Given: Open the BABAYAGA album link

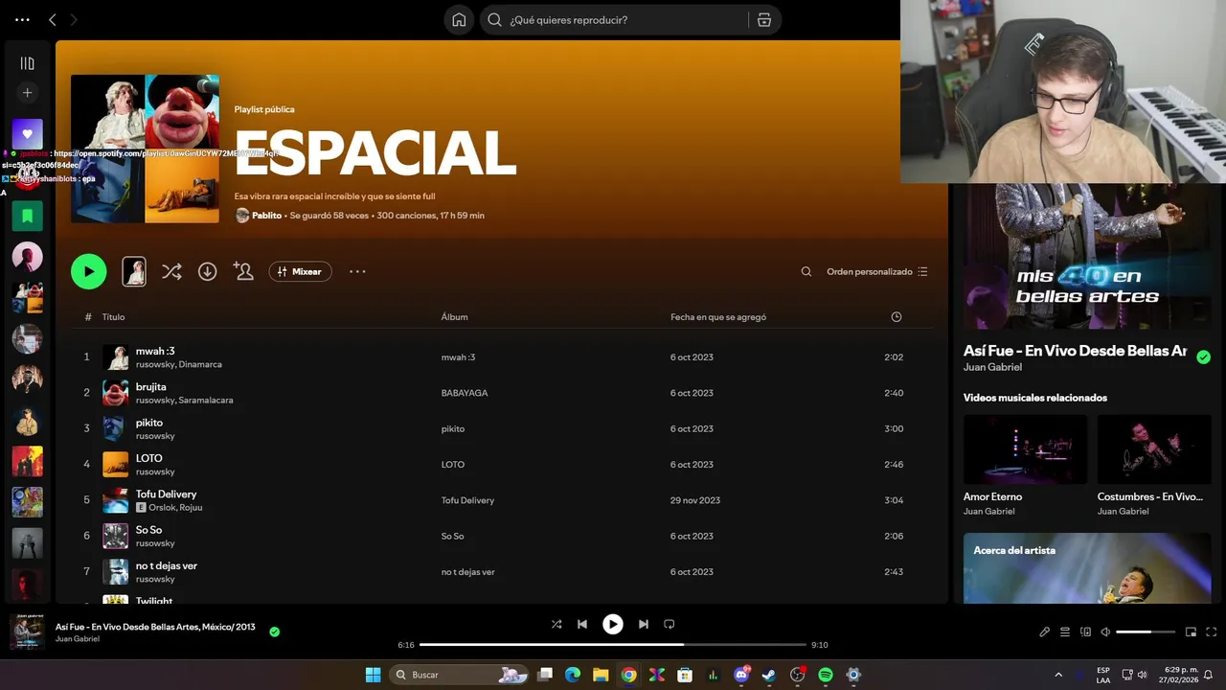Looking at the screenshot, I should click(464, 393).
